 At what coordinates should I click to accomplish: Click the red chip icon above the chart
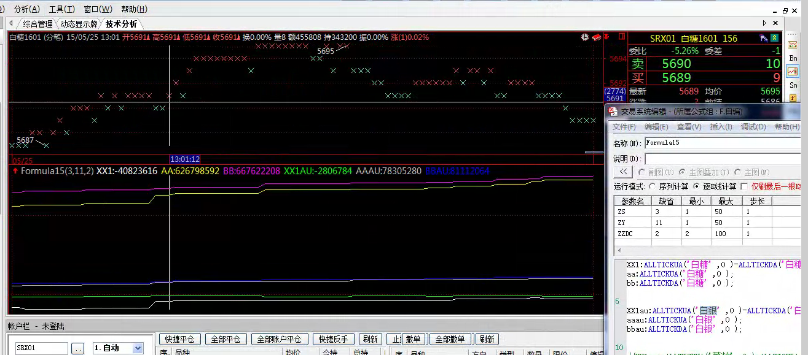[x=595, y=37]
